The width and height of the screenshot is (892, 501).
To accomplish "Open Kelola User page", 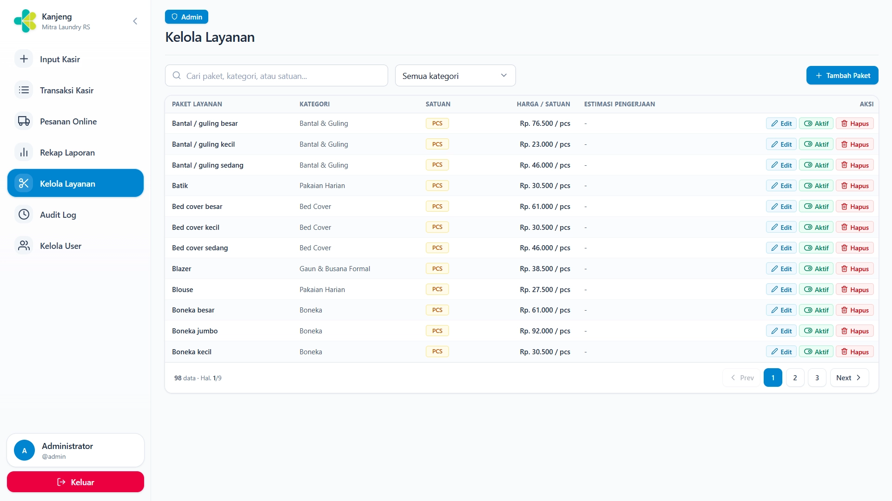I will [75, 246].
